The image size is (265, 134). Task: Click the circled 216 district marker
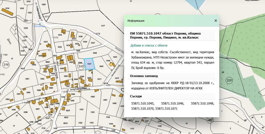[x=6, y=65]
